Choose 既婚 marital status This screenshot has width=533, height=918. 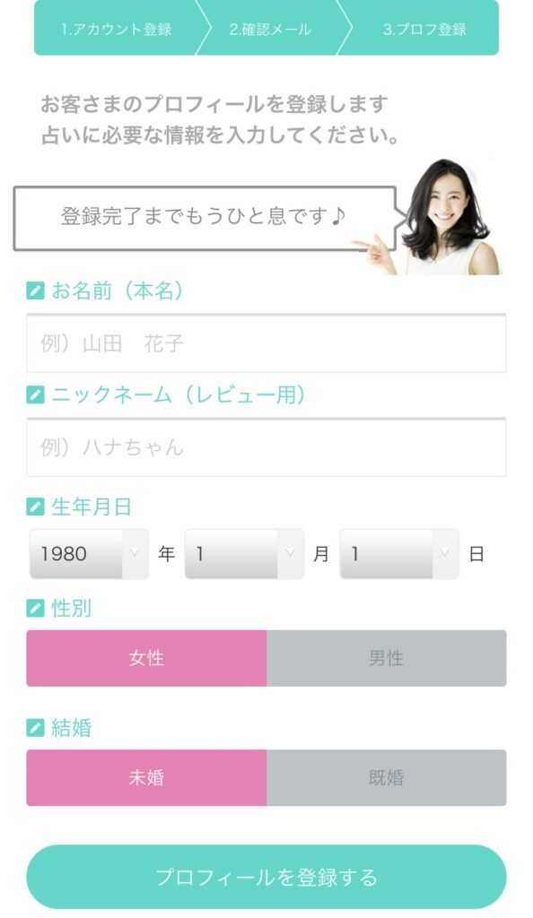(x=387, y=778)
